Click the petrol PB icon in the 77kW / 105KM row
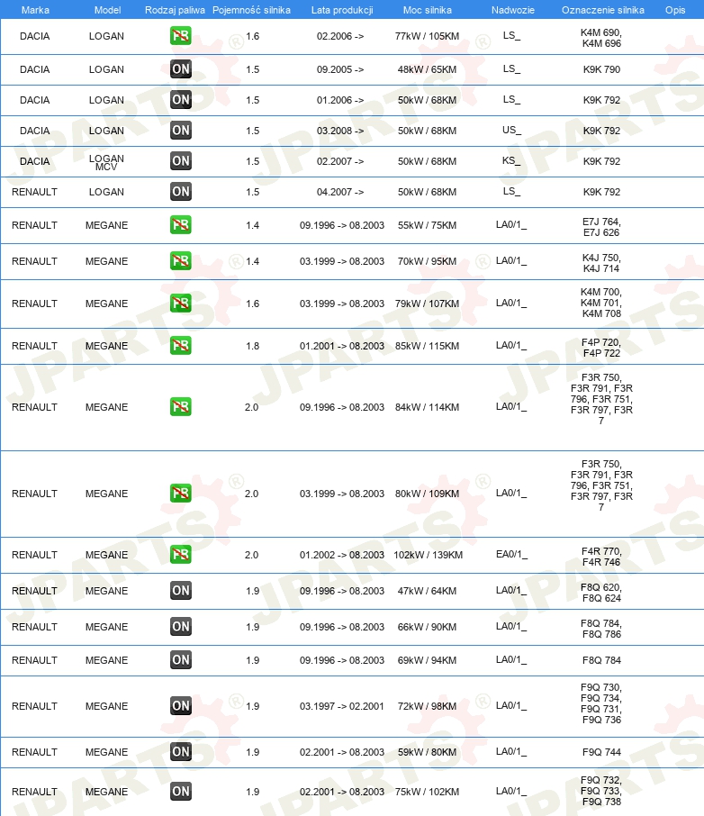 181,36
